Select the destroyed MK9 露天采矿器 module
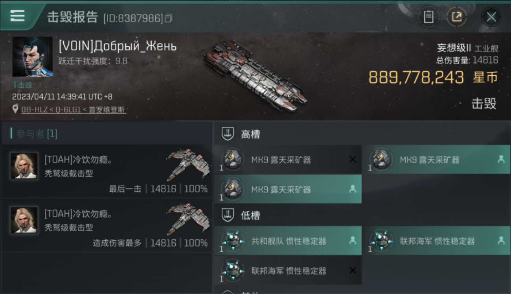The image size is (511, 294). click(288, 160)
